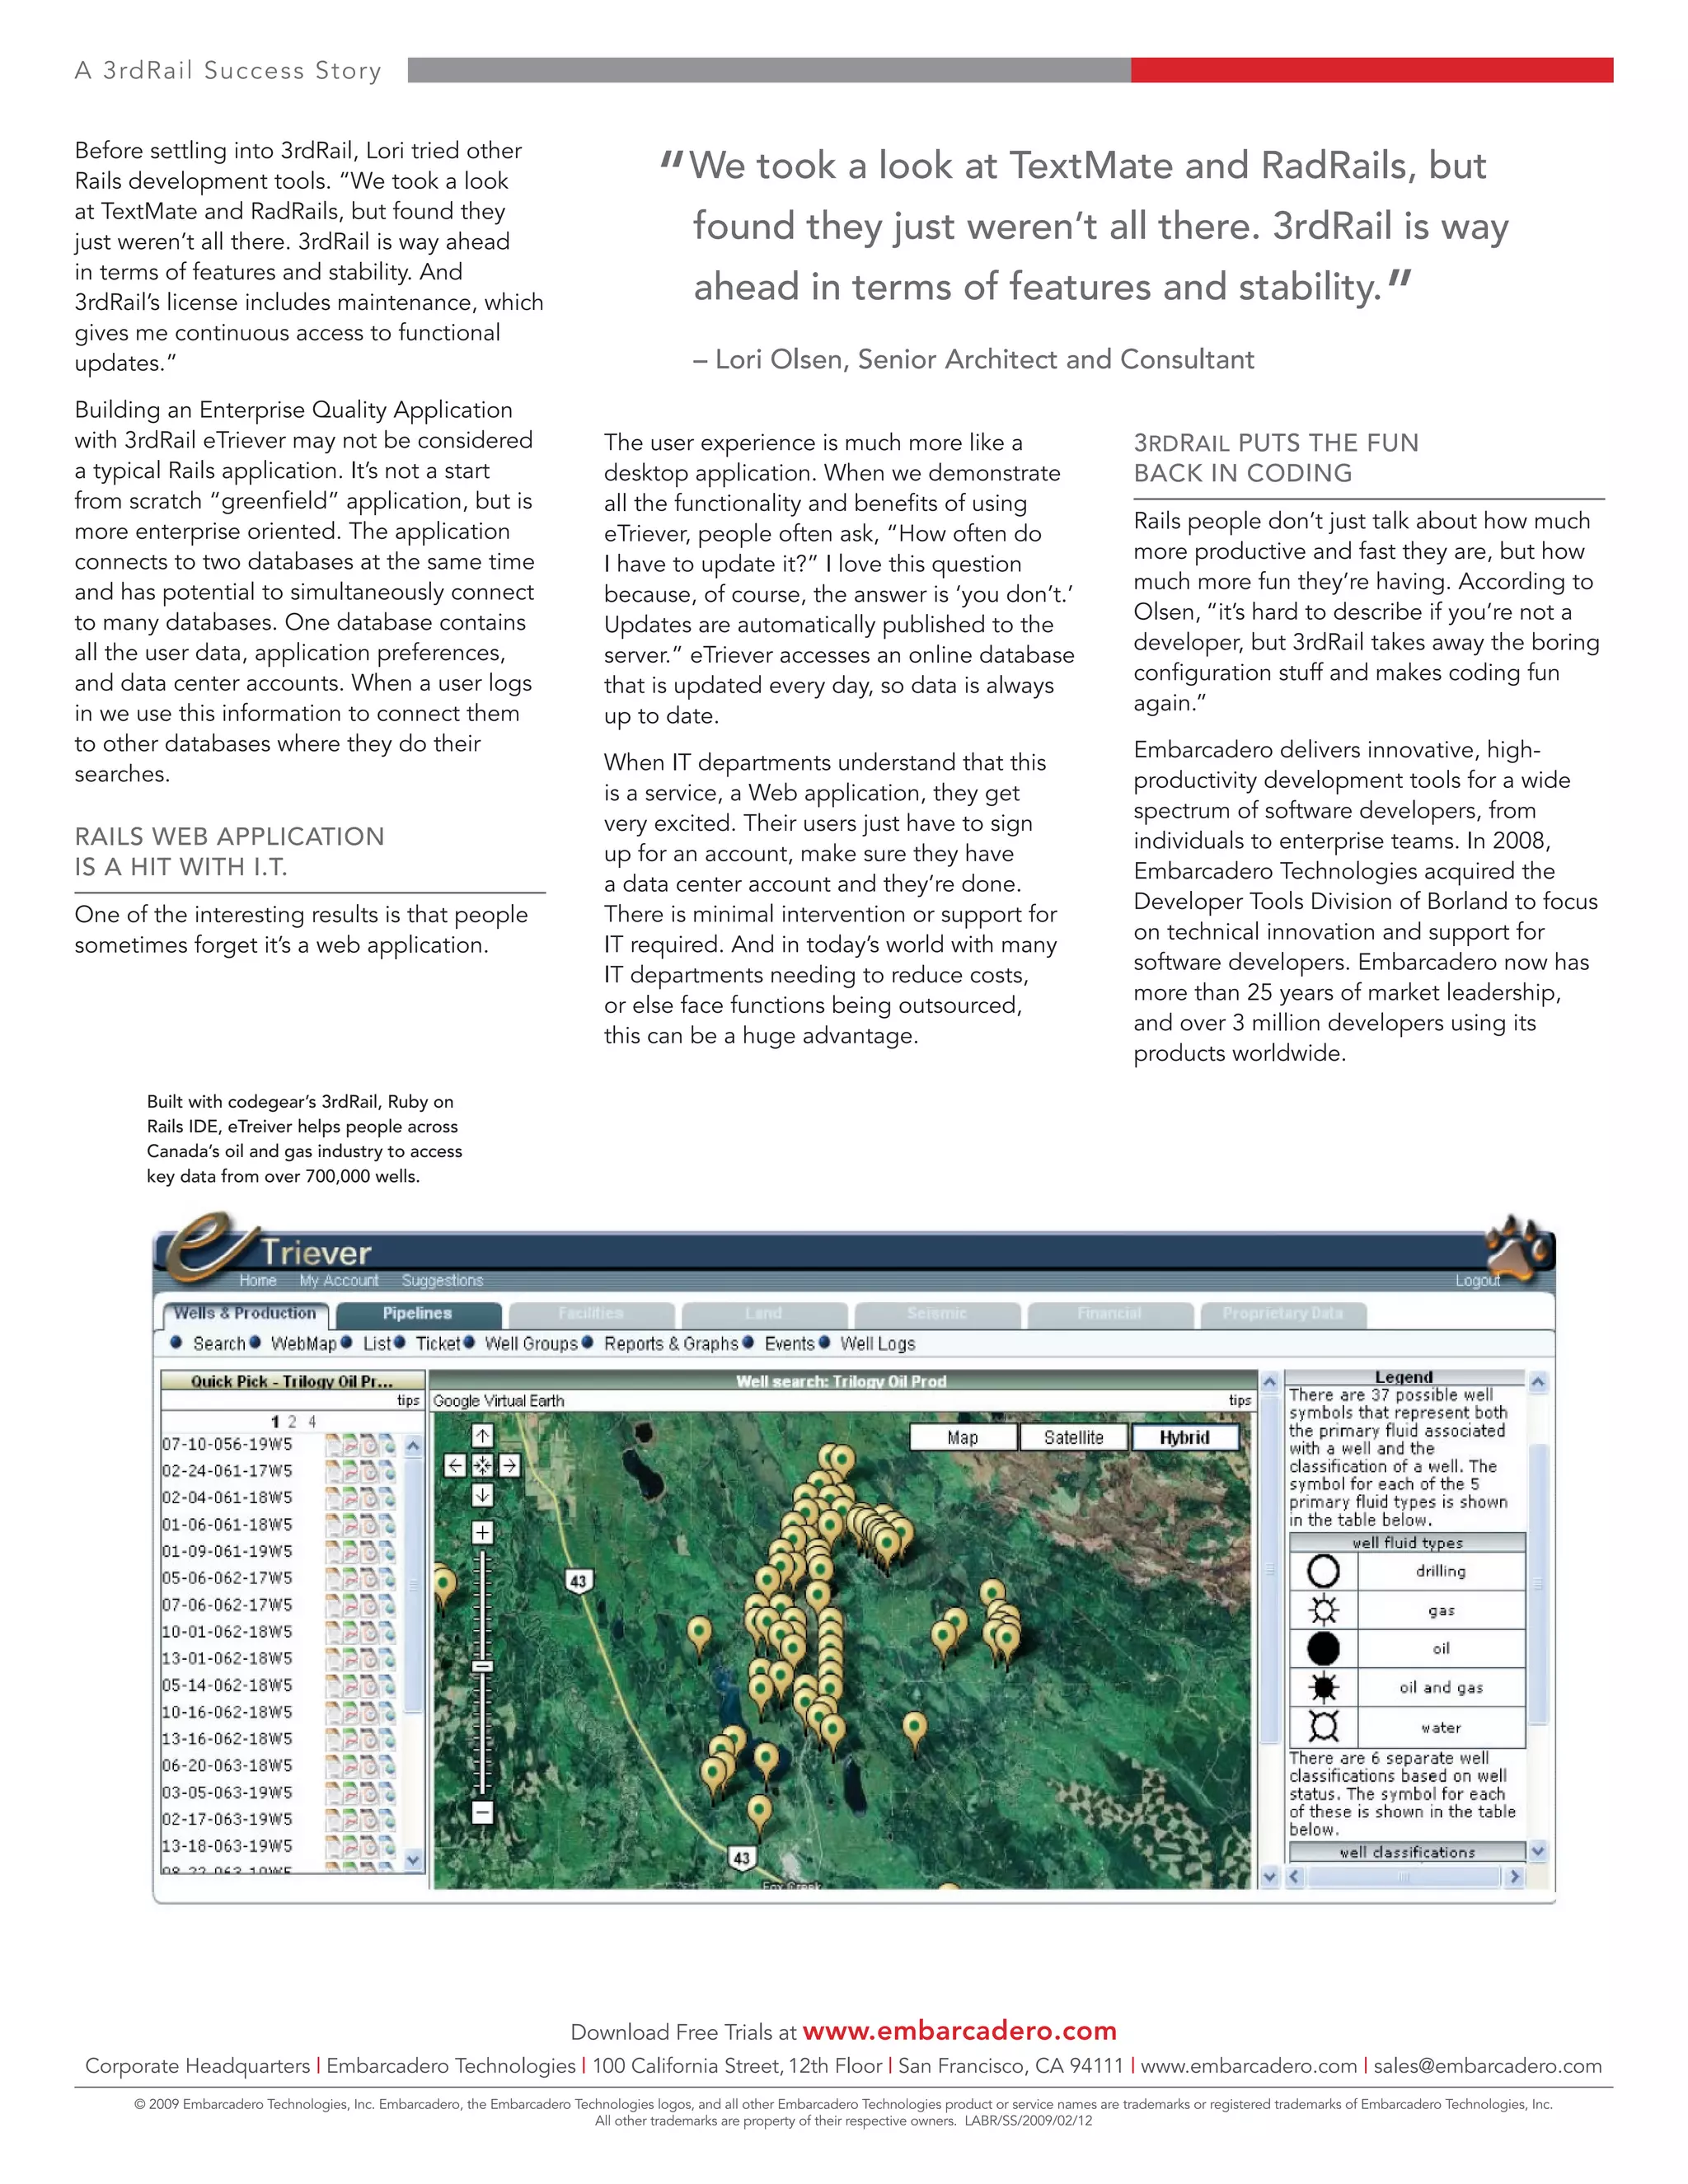Switch map view to Satellite

(x=1073, y=1437)
